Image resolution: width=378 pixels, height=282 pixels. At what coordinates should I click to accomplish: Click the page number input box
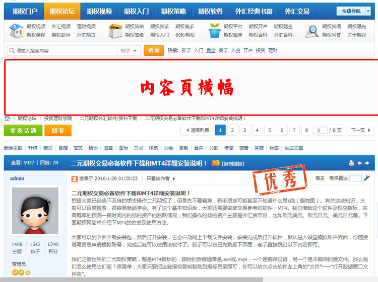coord(322,130)
